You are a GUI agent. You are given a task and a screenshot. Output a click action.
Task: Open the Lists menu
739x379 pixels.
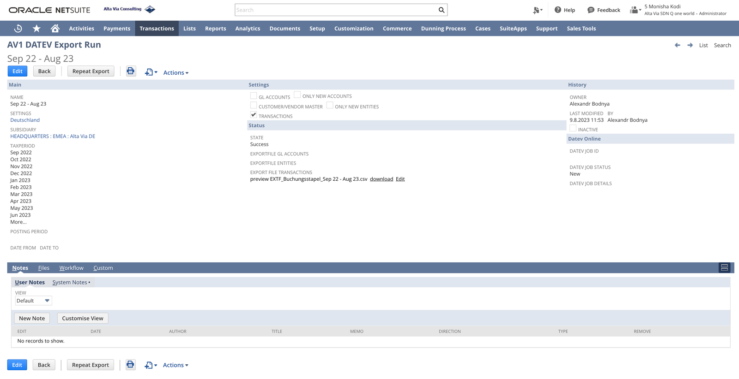point(189,29)
